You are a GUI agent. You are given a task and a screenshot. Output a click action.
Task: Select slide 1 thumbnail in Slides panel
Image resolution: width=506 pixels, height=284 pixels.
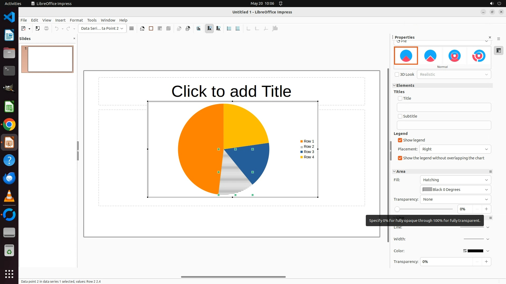click(x=50, y=59)
